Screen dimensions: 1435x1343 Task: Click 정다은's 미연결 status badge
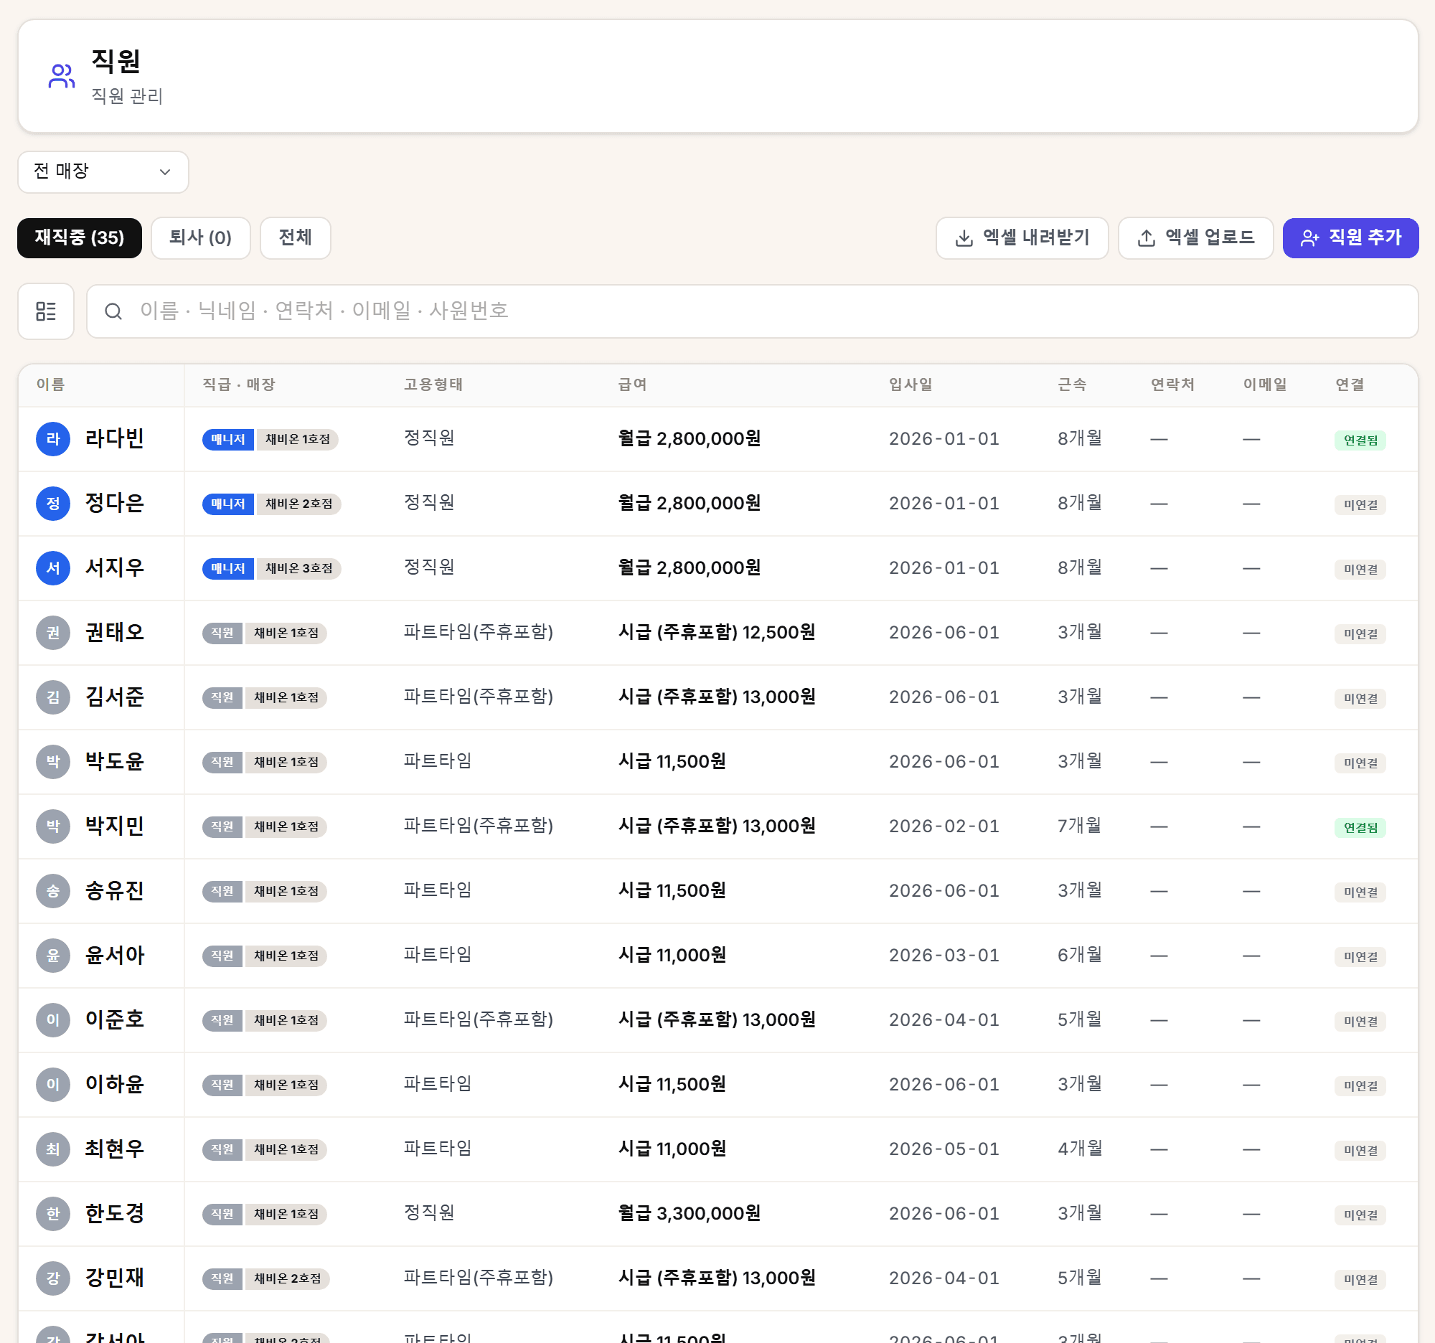point(1360,505)
